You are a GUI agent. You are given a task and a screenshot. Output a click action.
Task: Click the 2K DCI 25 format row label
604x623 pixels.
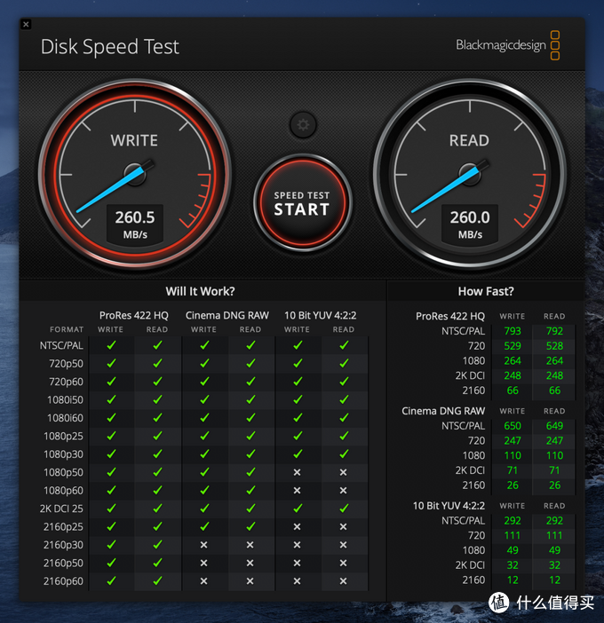[61, 509]
